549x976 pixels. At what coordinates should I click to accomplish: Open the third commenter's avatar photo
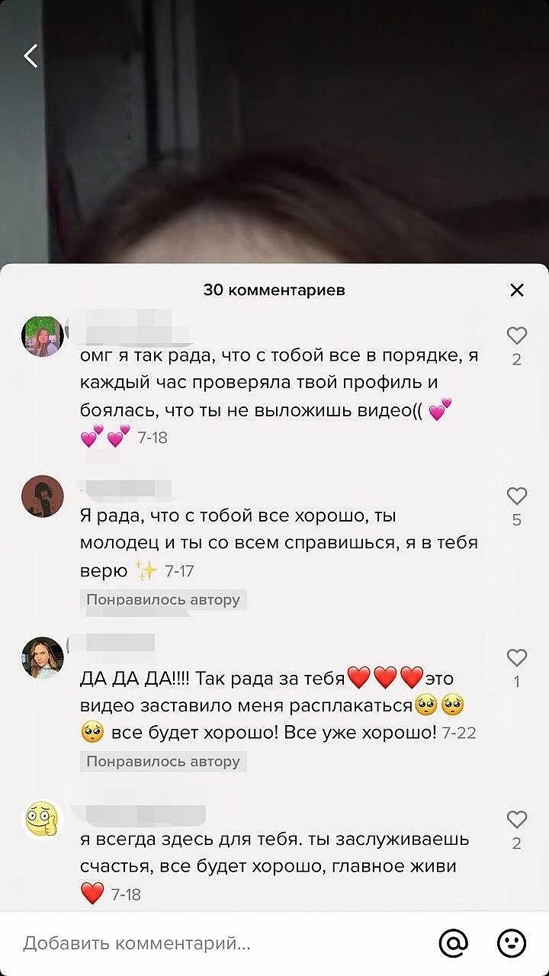click(x=43, y=658)
